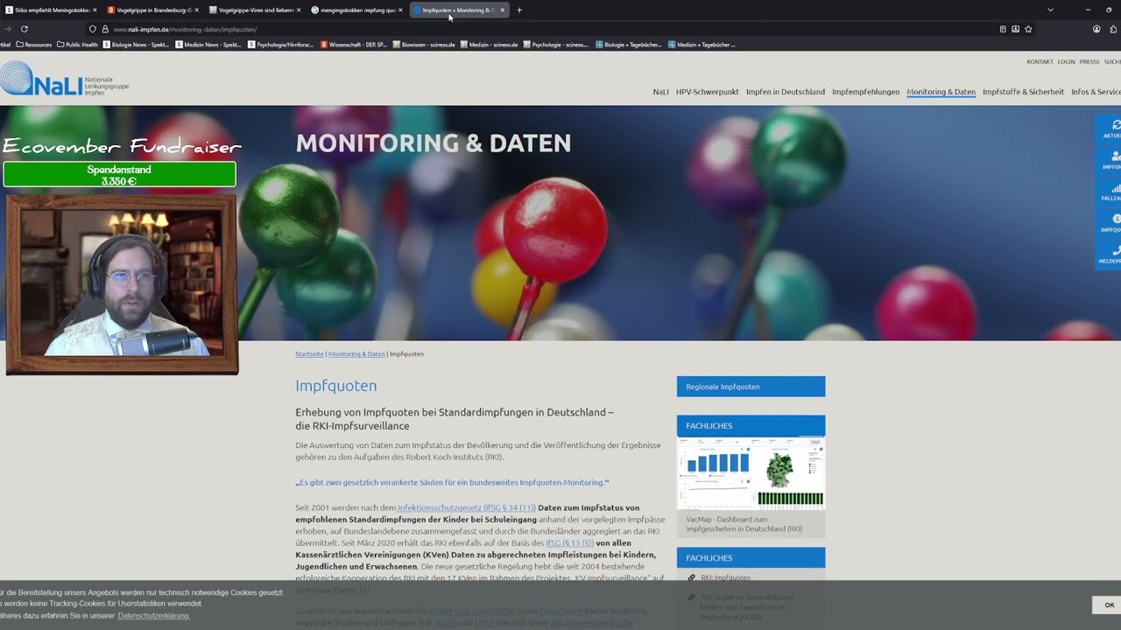Viewport: 1121px width, 630px height.
Task: Open the 'Monitoring & Daten' menu item
Action: coord(941,92)
